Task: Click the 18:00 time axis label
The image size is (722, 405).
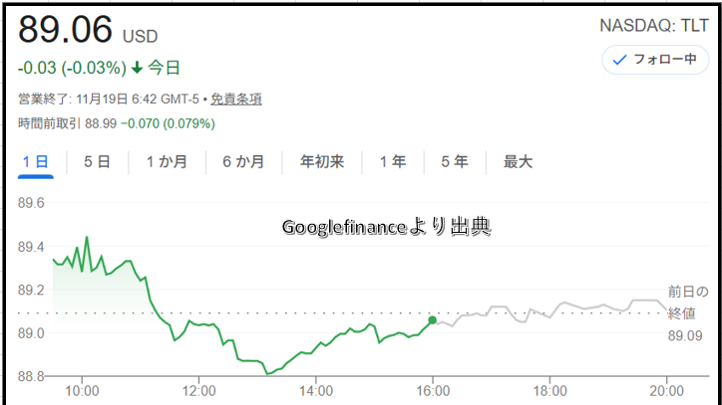Action: 549,390
